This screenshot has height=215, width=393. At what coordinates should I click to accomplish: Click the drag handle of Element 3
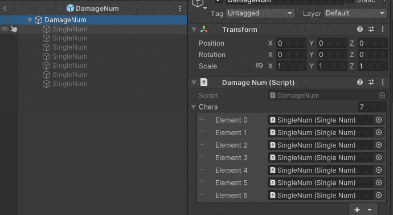(x=202, y=156)
